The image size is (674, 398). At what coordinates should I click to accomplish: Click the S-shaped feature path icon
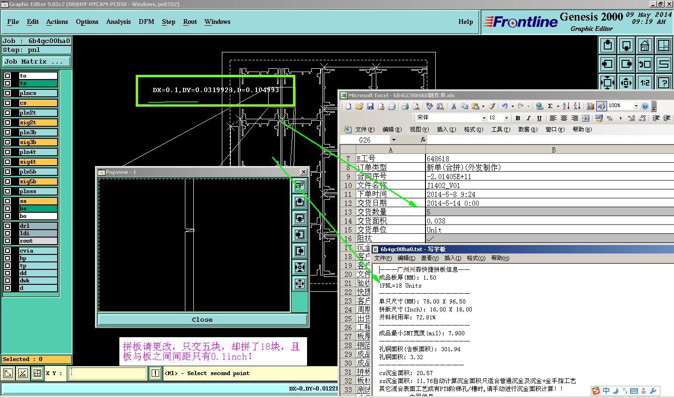coord(664,64)
